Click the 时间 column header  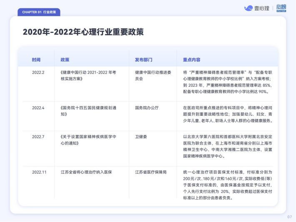[x=36, y=60]
